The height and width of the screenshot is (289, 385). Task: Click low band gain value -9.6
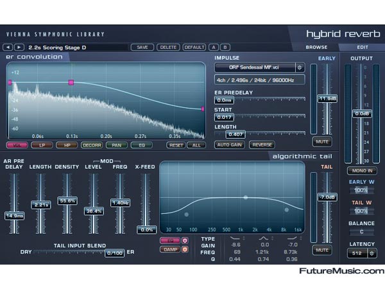click(x=235, y=245)
